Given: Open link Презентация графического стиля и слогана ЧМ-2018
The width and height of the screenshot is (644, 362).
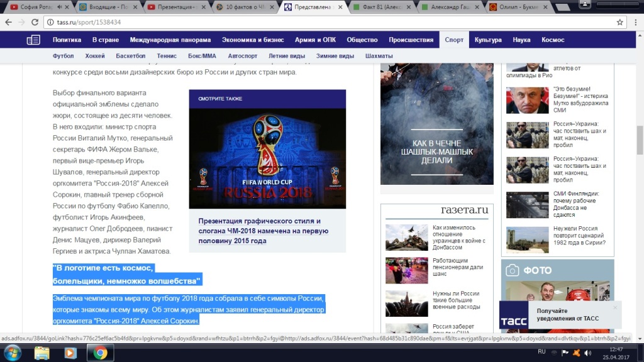Looking at the screenshot, I should (x=264, y=231).
